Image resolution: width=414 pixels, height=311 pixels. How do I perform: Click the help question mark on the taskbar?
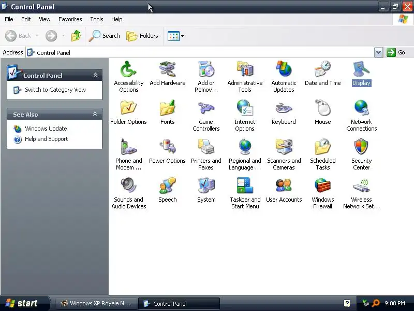(x=347, y=303)
